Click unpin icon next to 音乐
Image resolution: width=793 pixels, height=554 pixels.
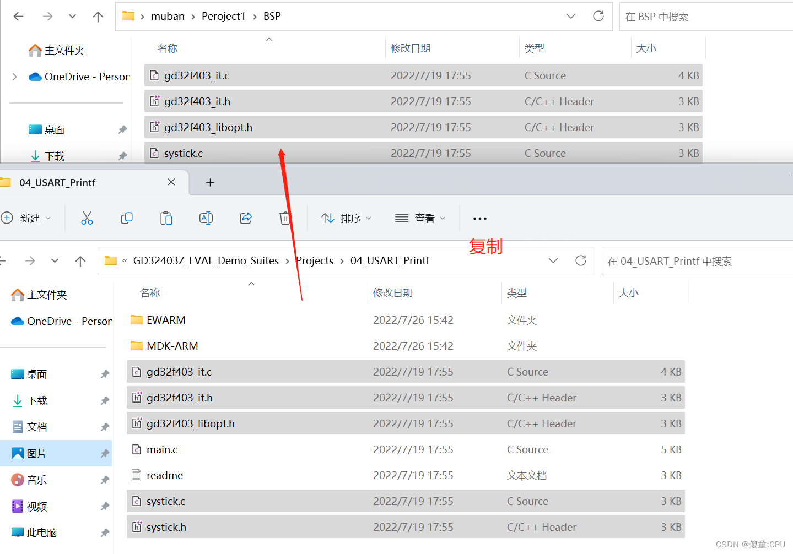tap(105, 480)
